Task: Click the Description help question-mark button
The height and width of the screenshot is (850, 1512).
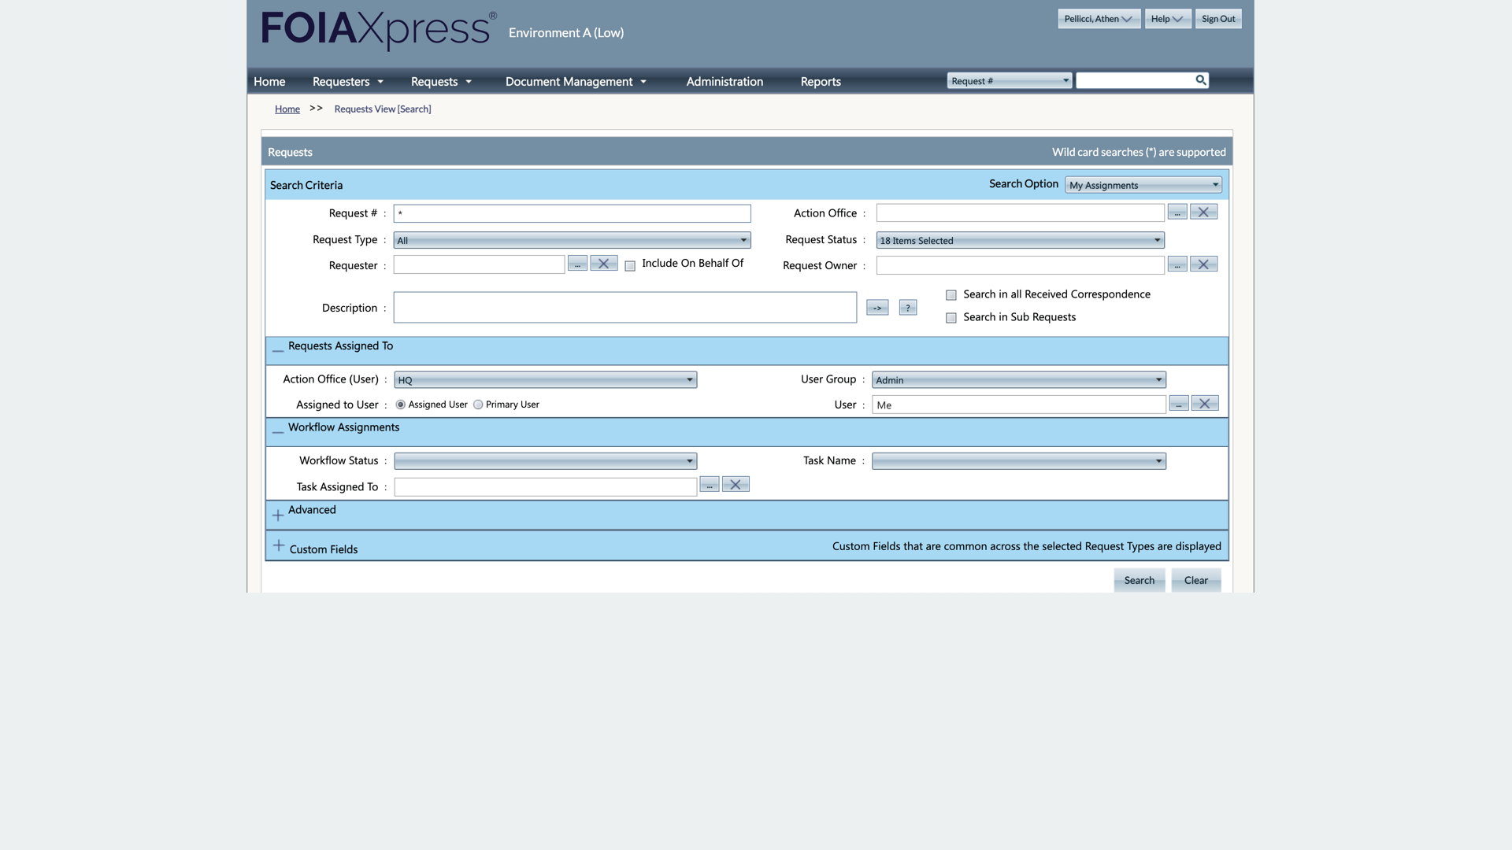Action: tap(907, 308)
